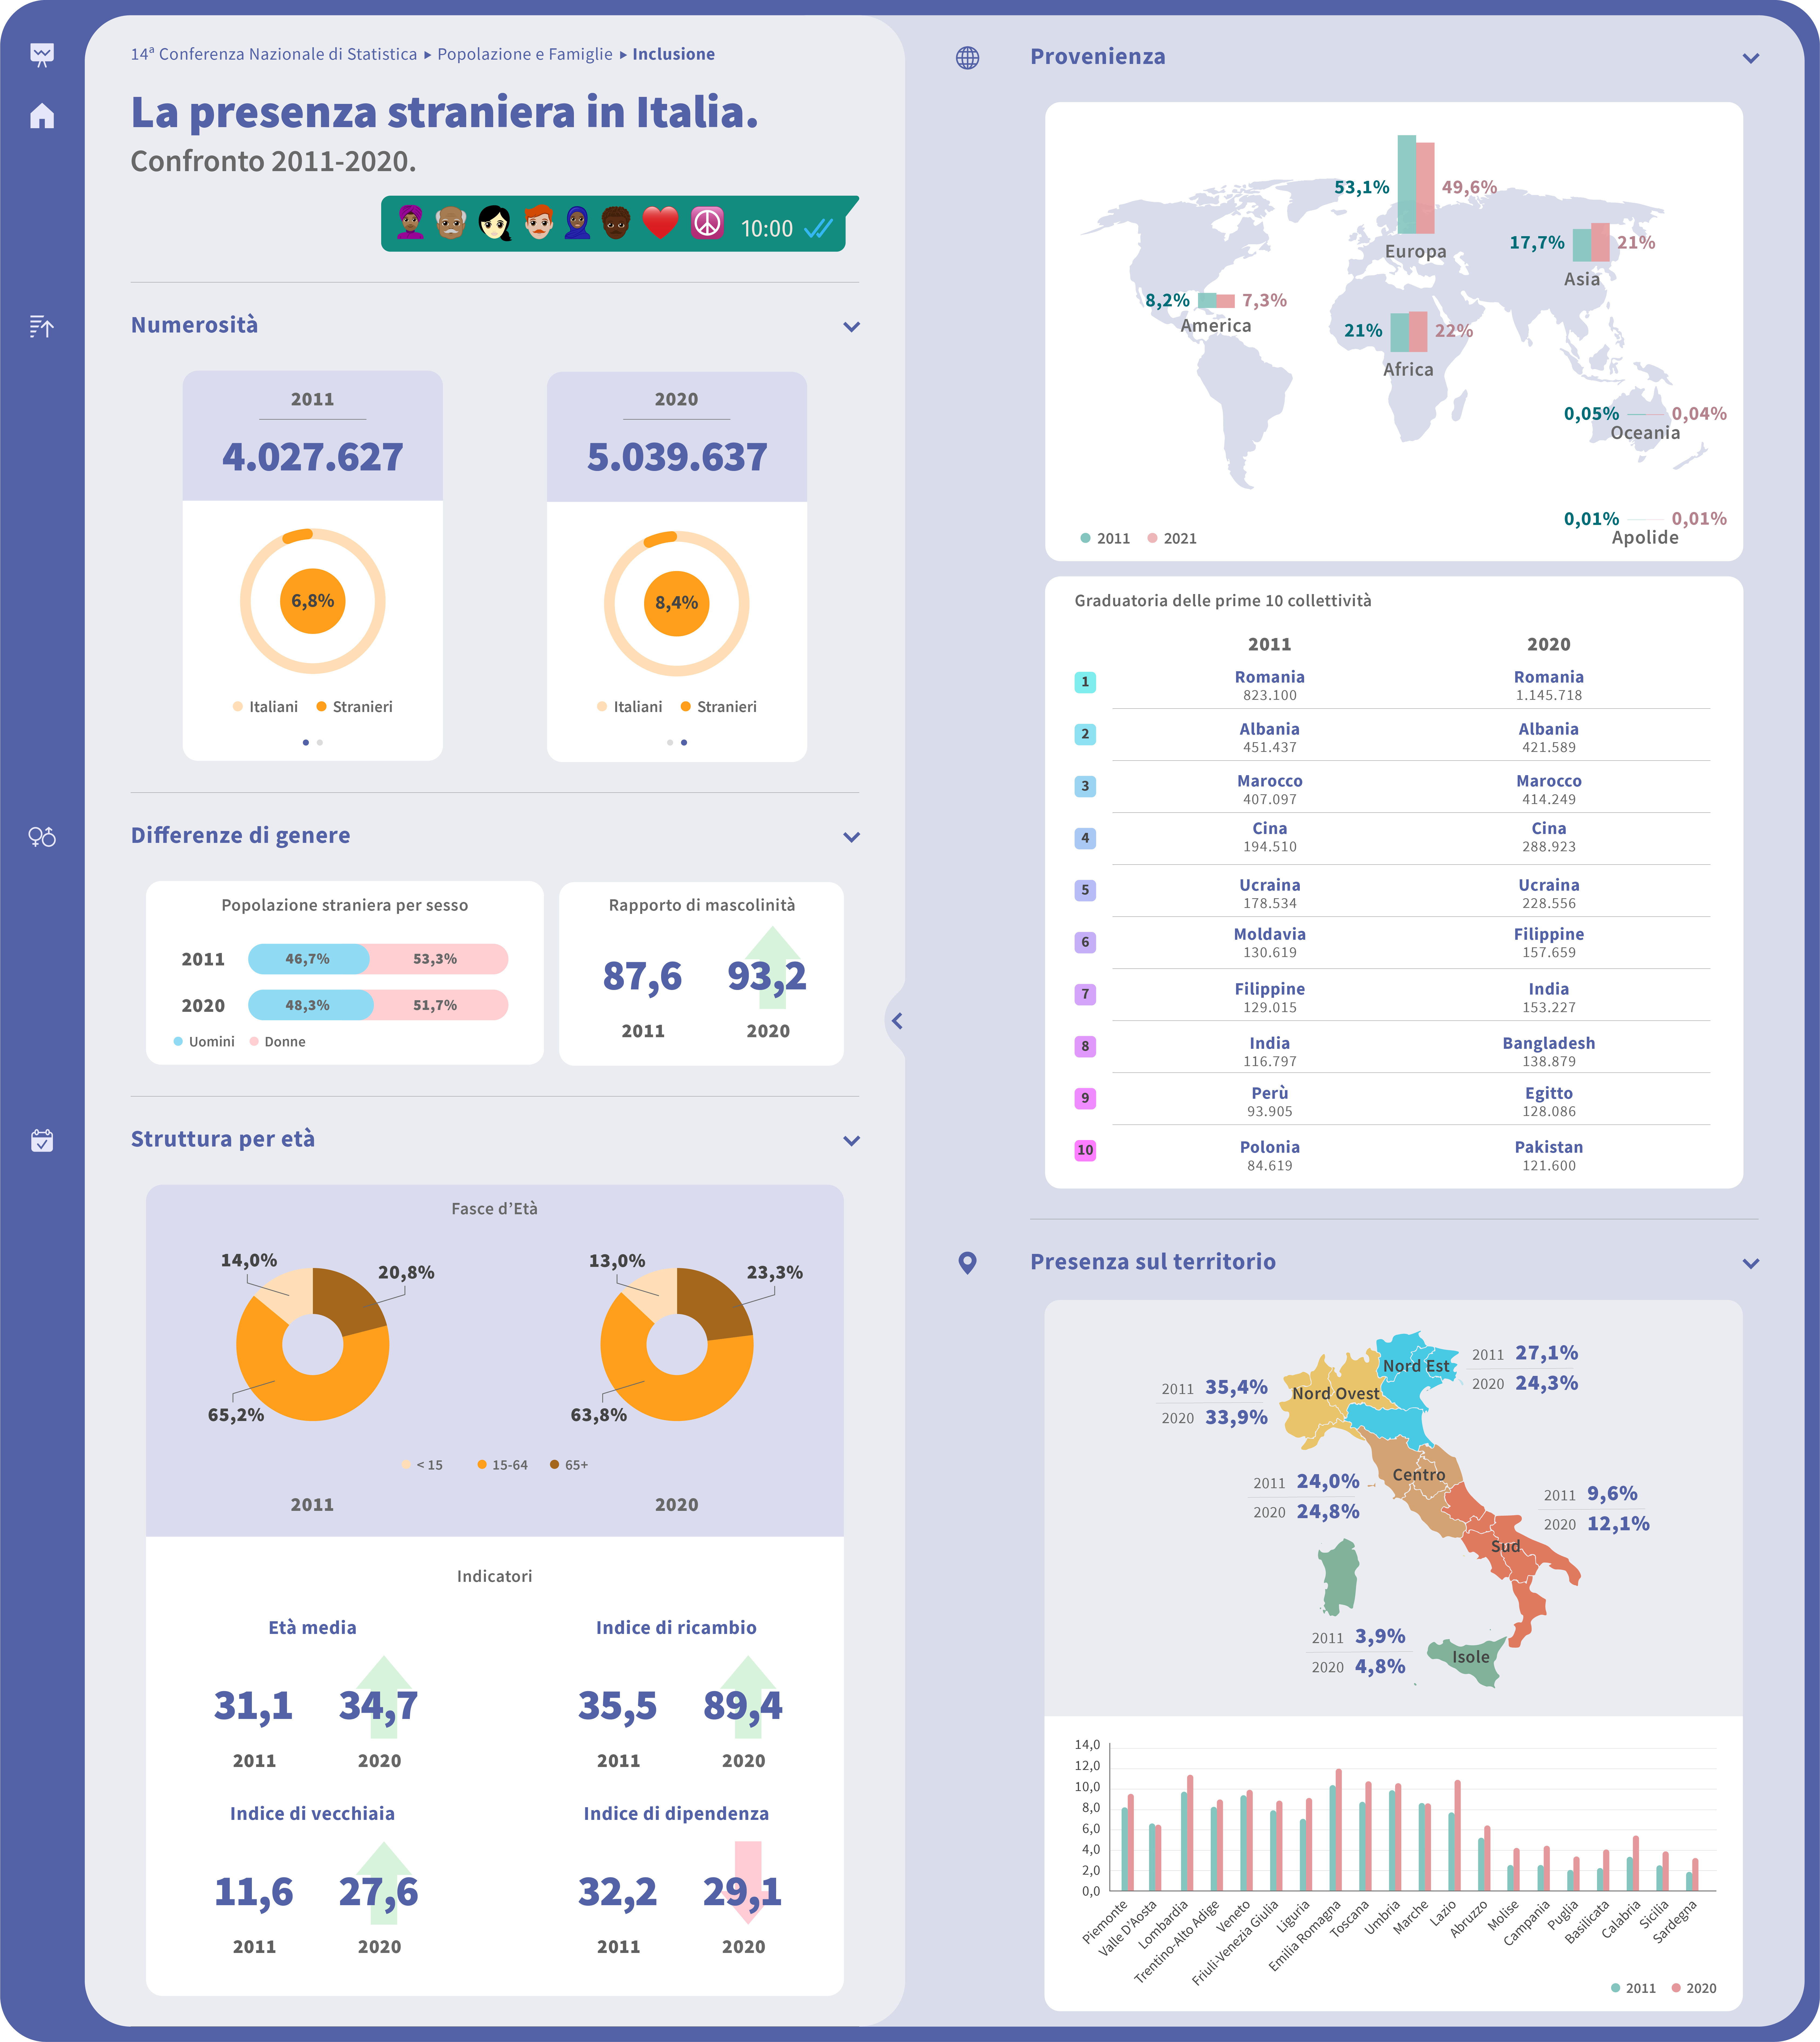Open the gender symbols icon in the sidebar
This screenshot has height=2042, width=1820.
tap(42, 838)
